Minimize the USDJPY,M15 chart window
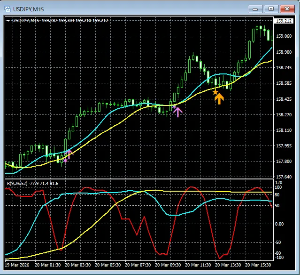This screenshot has height=275, width=300. point(255,8)
